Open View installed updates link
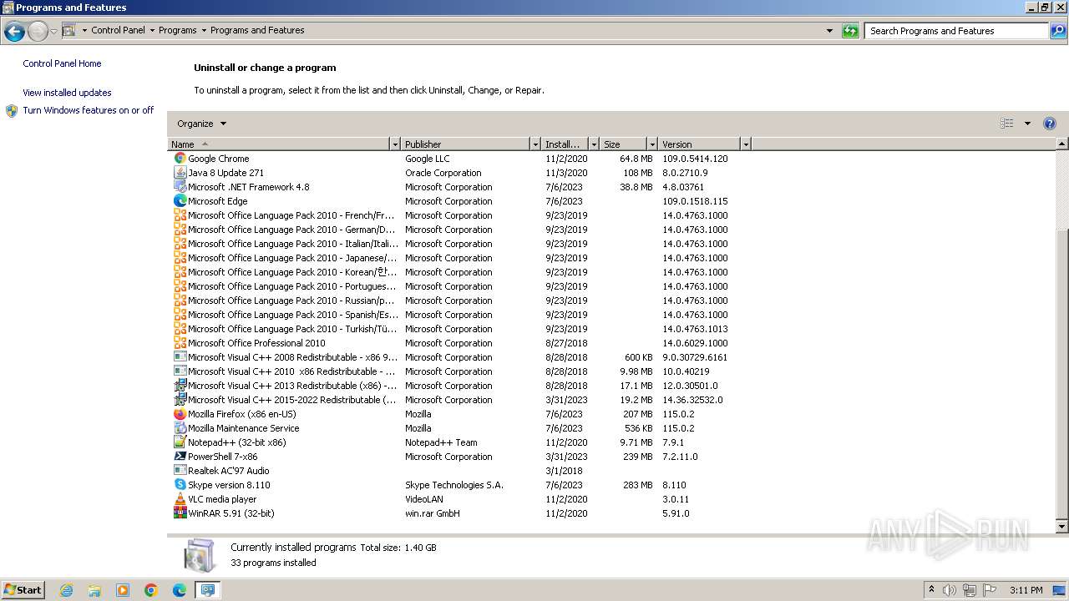Viewport: 1069px width, 601px height. [x=67, y=93]
